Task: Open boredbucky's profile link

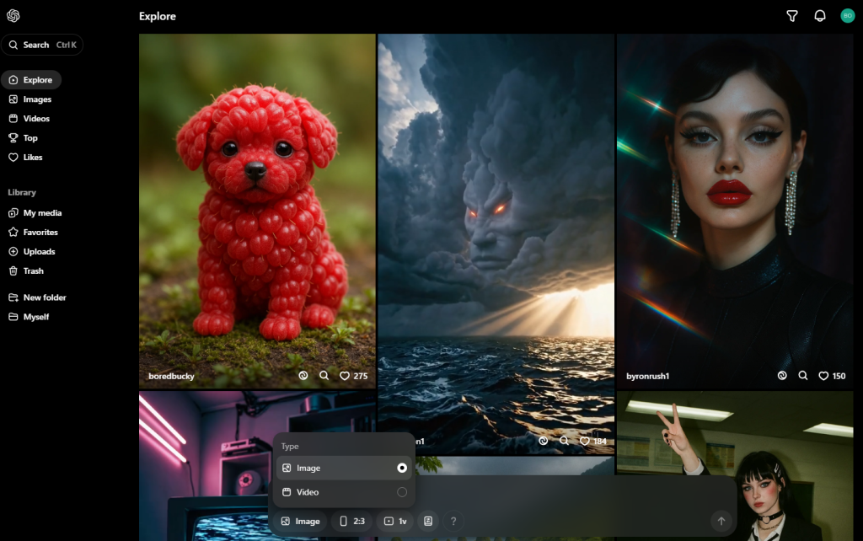Action: pyautogui.click(x=171, y=376)
